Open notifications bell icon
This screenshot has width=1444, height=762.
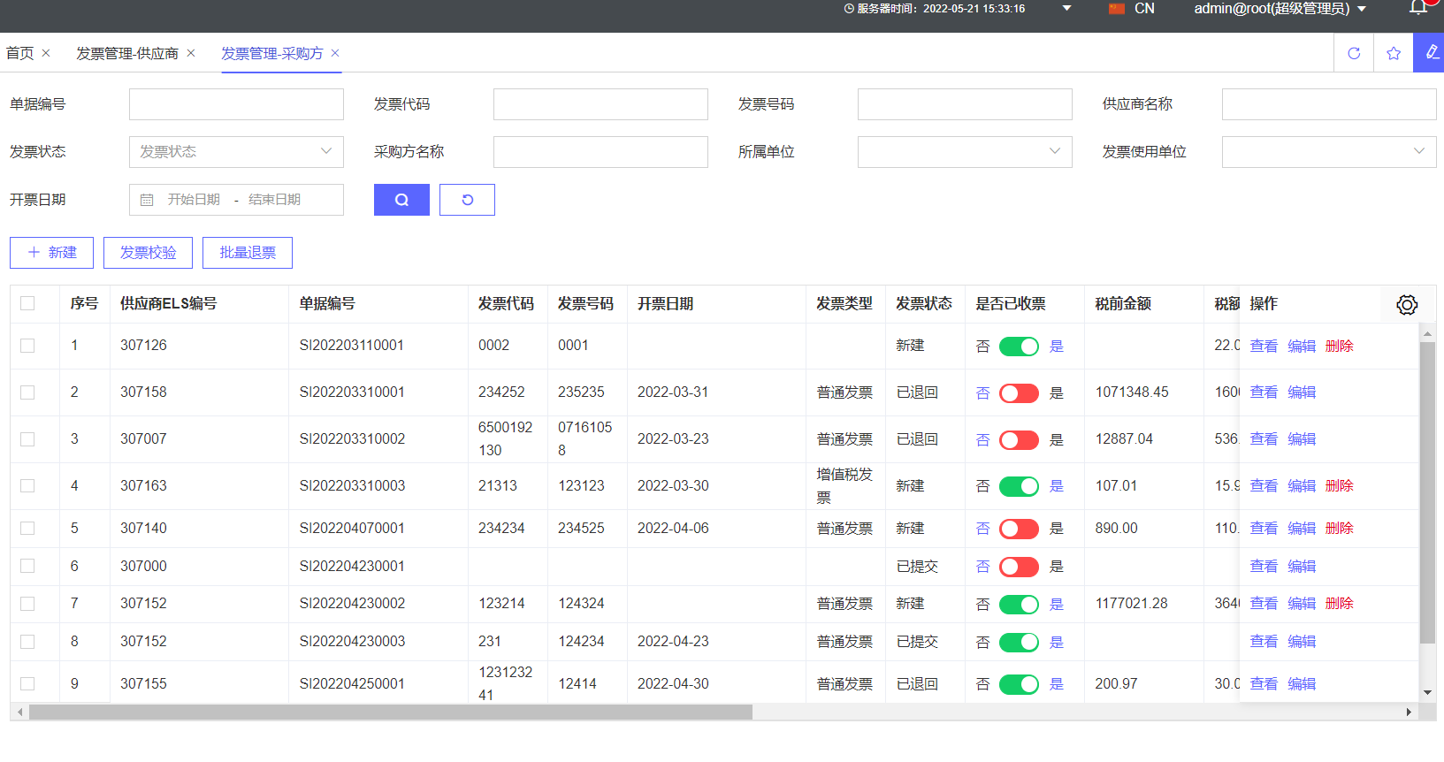tap(1417, 8)
